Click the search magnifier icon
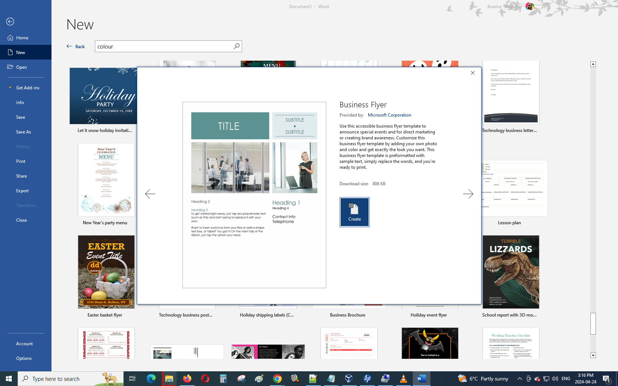 (237, 46)
